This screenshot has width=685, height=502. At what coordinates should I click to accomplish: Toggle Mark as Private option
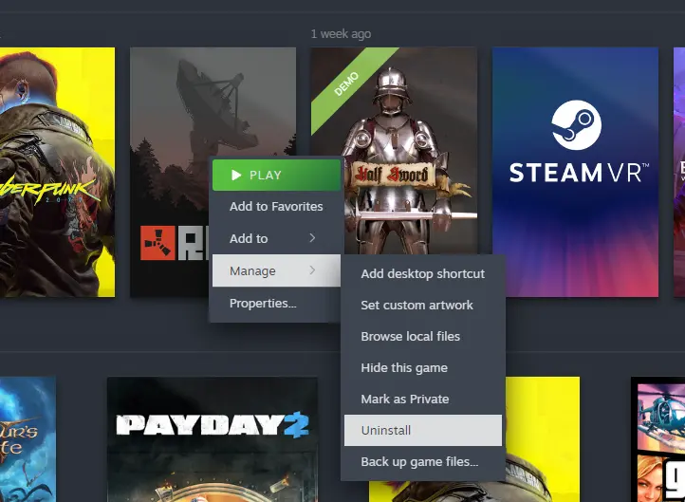click(405, 399)
